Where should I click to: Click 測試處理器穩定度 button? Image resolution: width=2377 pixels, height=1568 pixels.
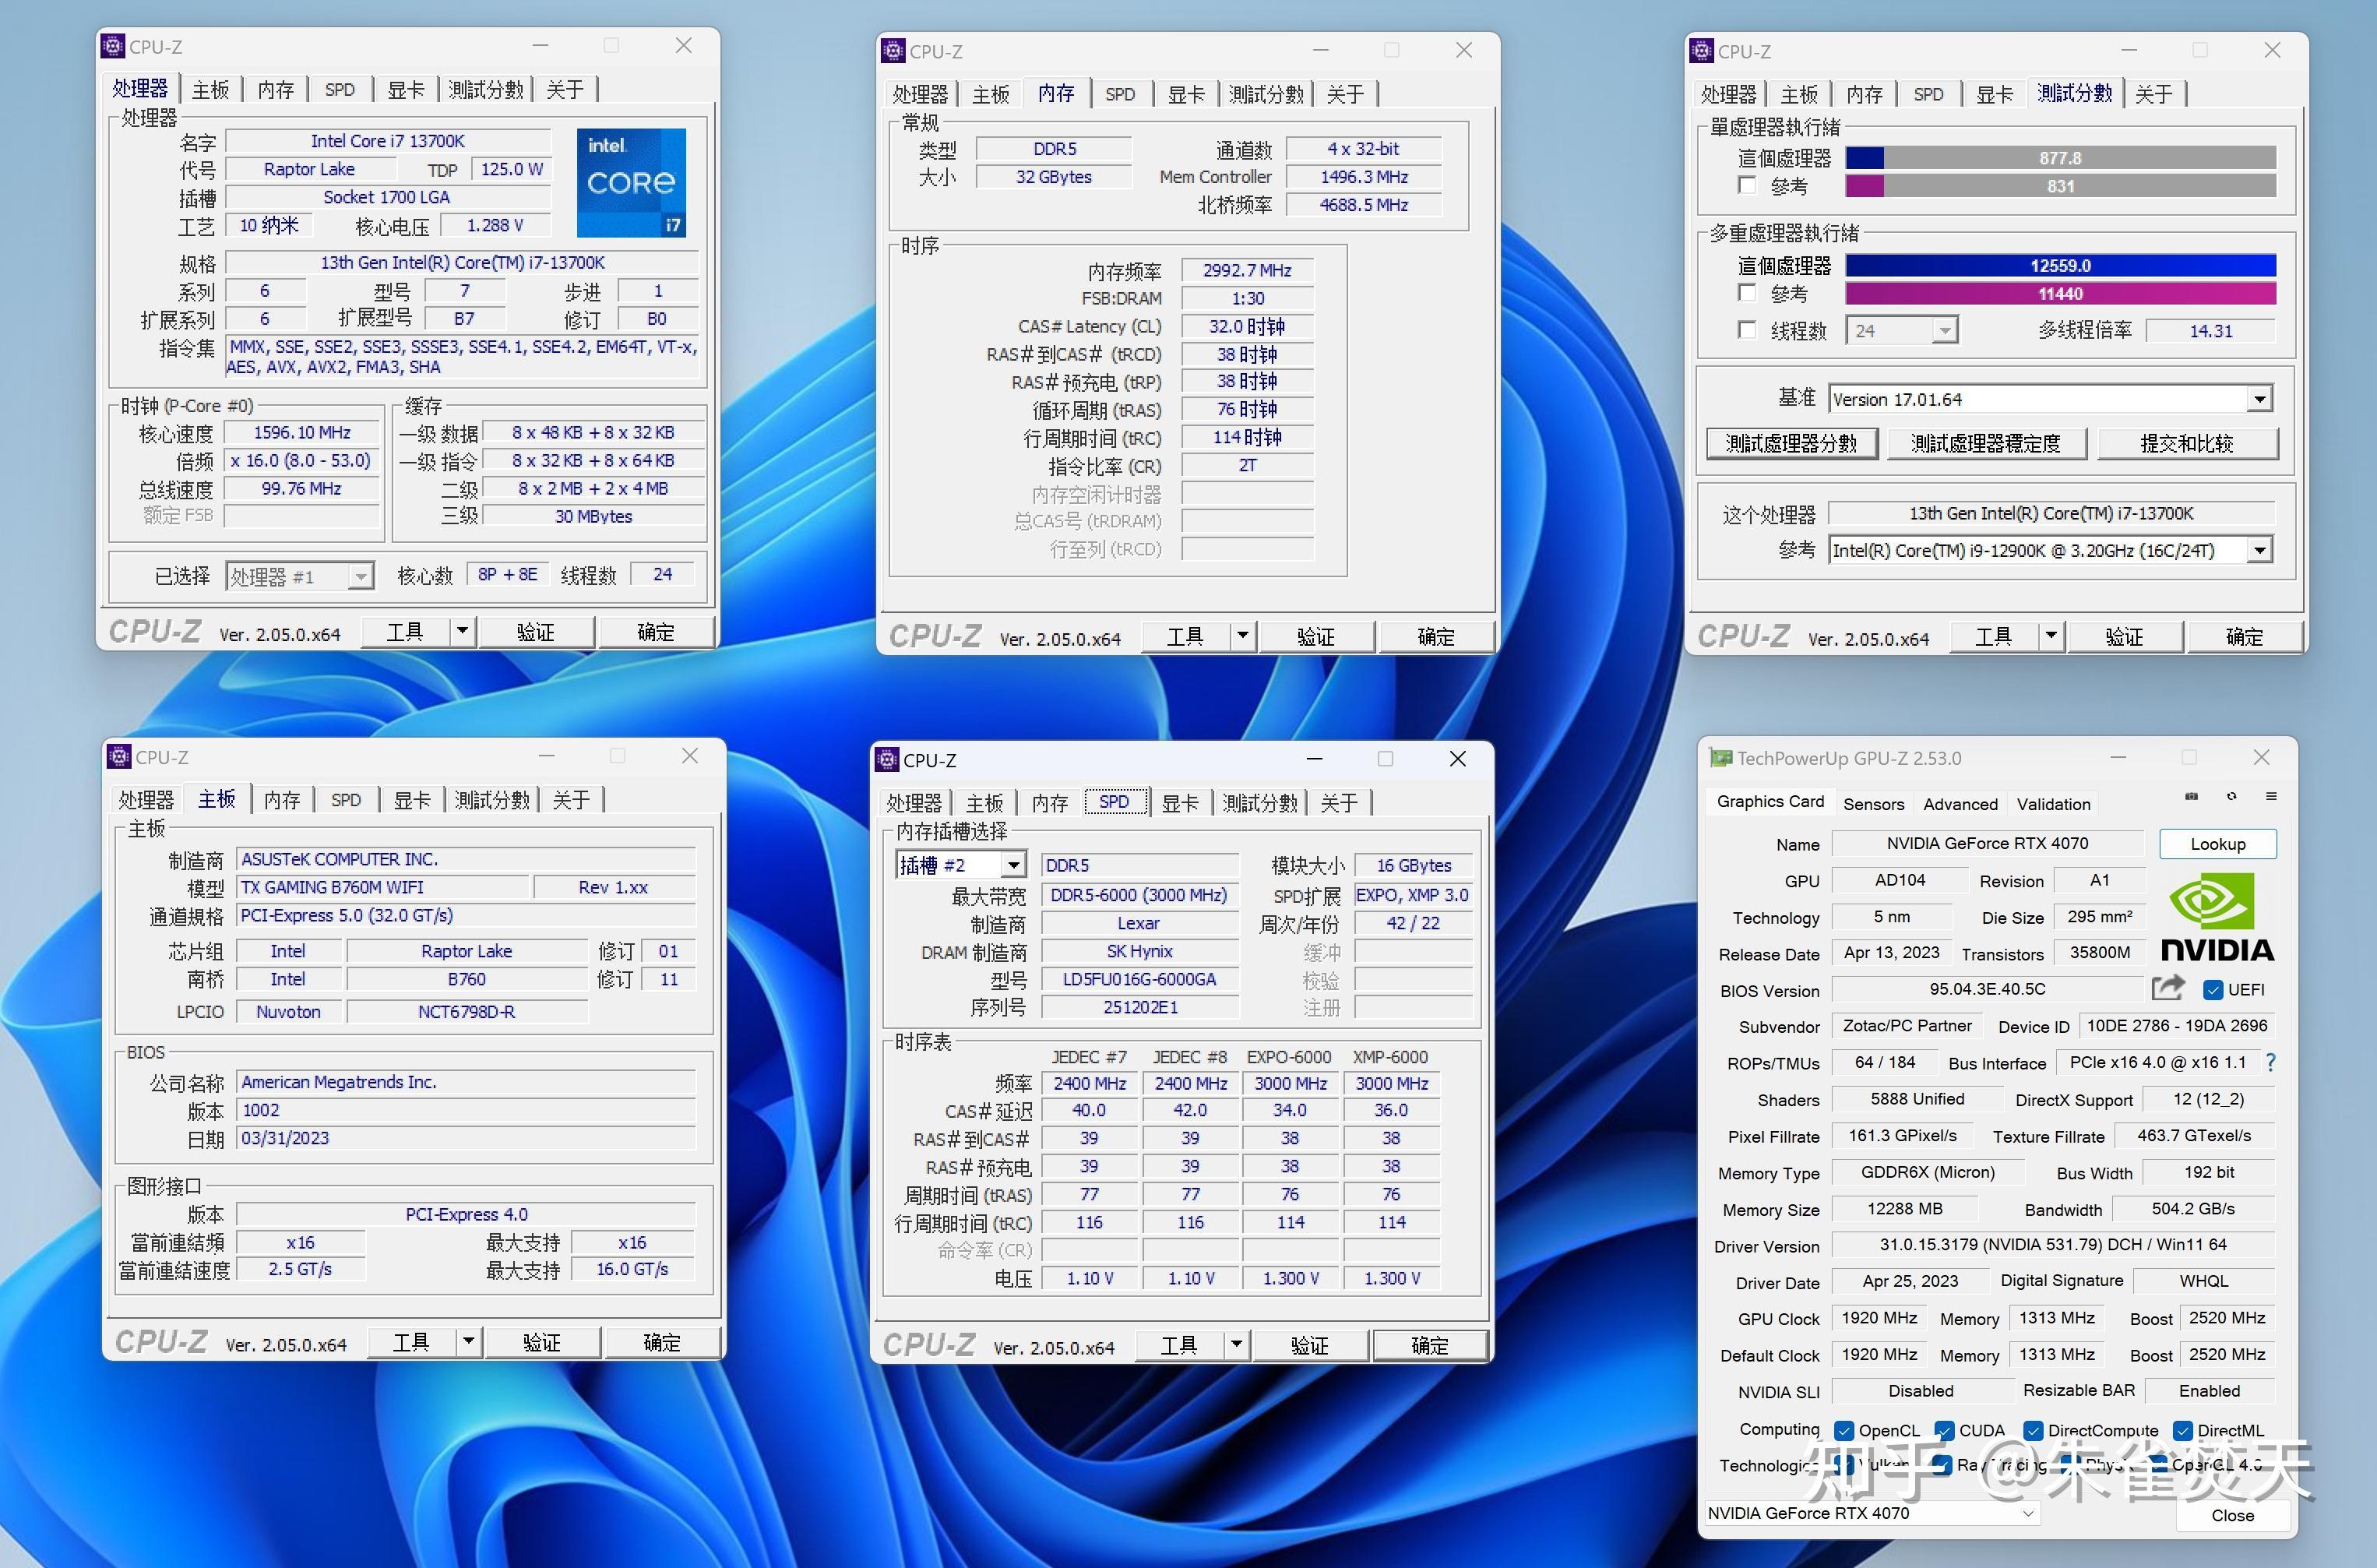[1986, 443]
